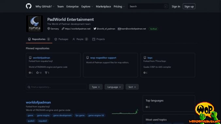The width and height of the screenshot is (221, 124).
Task: Switch to the Packages tab
Action: pyautogui.click(x=61, y=39)
